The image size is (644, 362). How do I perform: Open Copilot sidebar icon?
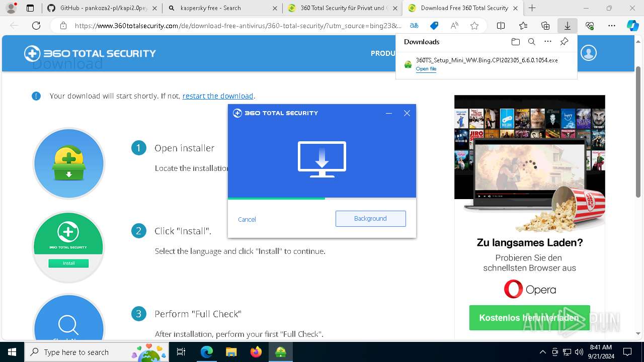pos(633,26)
